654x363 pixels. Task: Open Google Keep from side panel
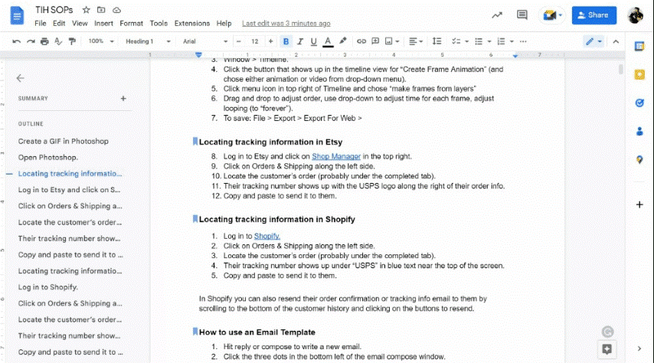(639, 74)
